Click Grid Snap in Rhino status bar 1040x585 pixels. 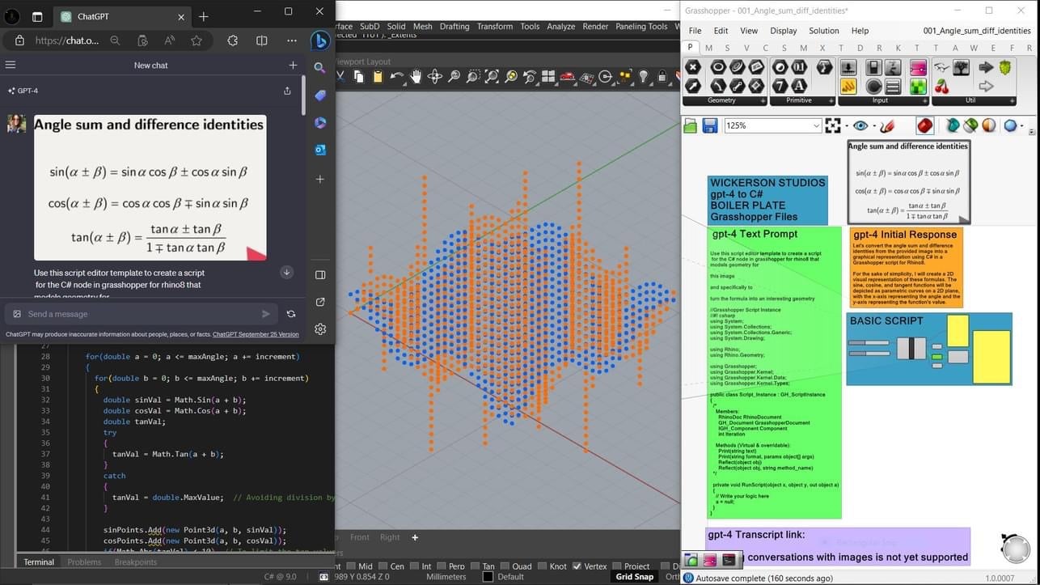pos(634,577)
